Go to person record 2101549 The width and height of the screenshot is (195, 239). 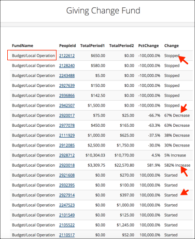(67, 215)
